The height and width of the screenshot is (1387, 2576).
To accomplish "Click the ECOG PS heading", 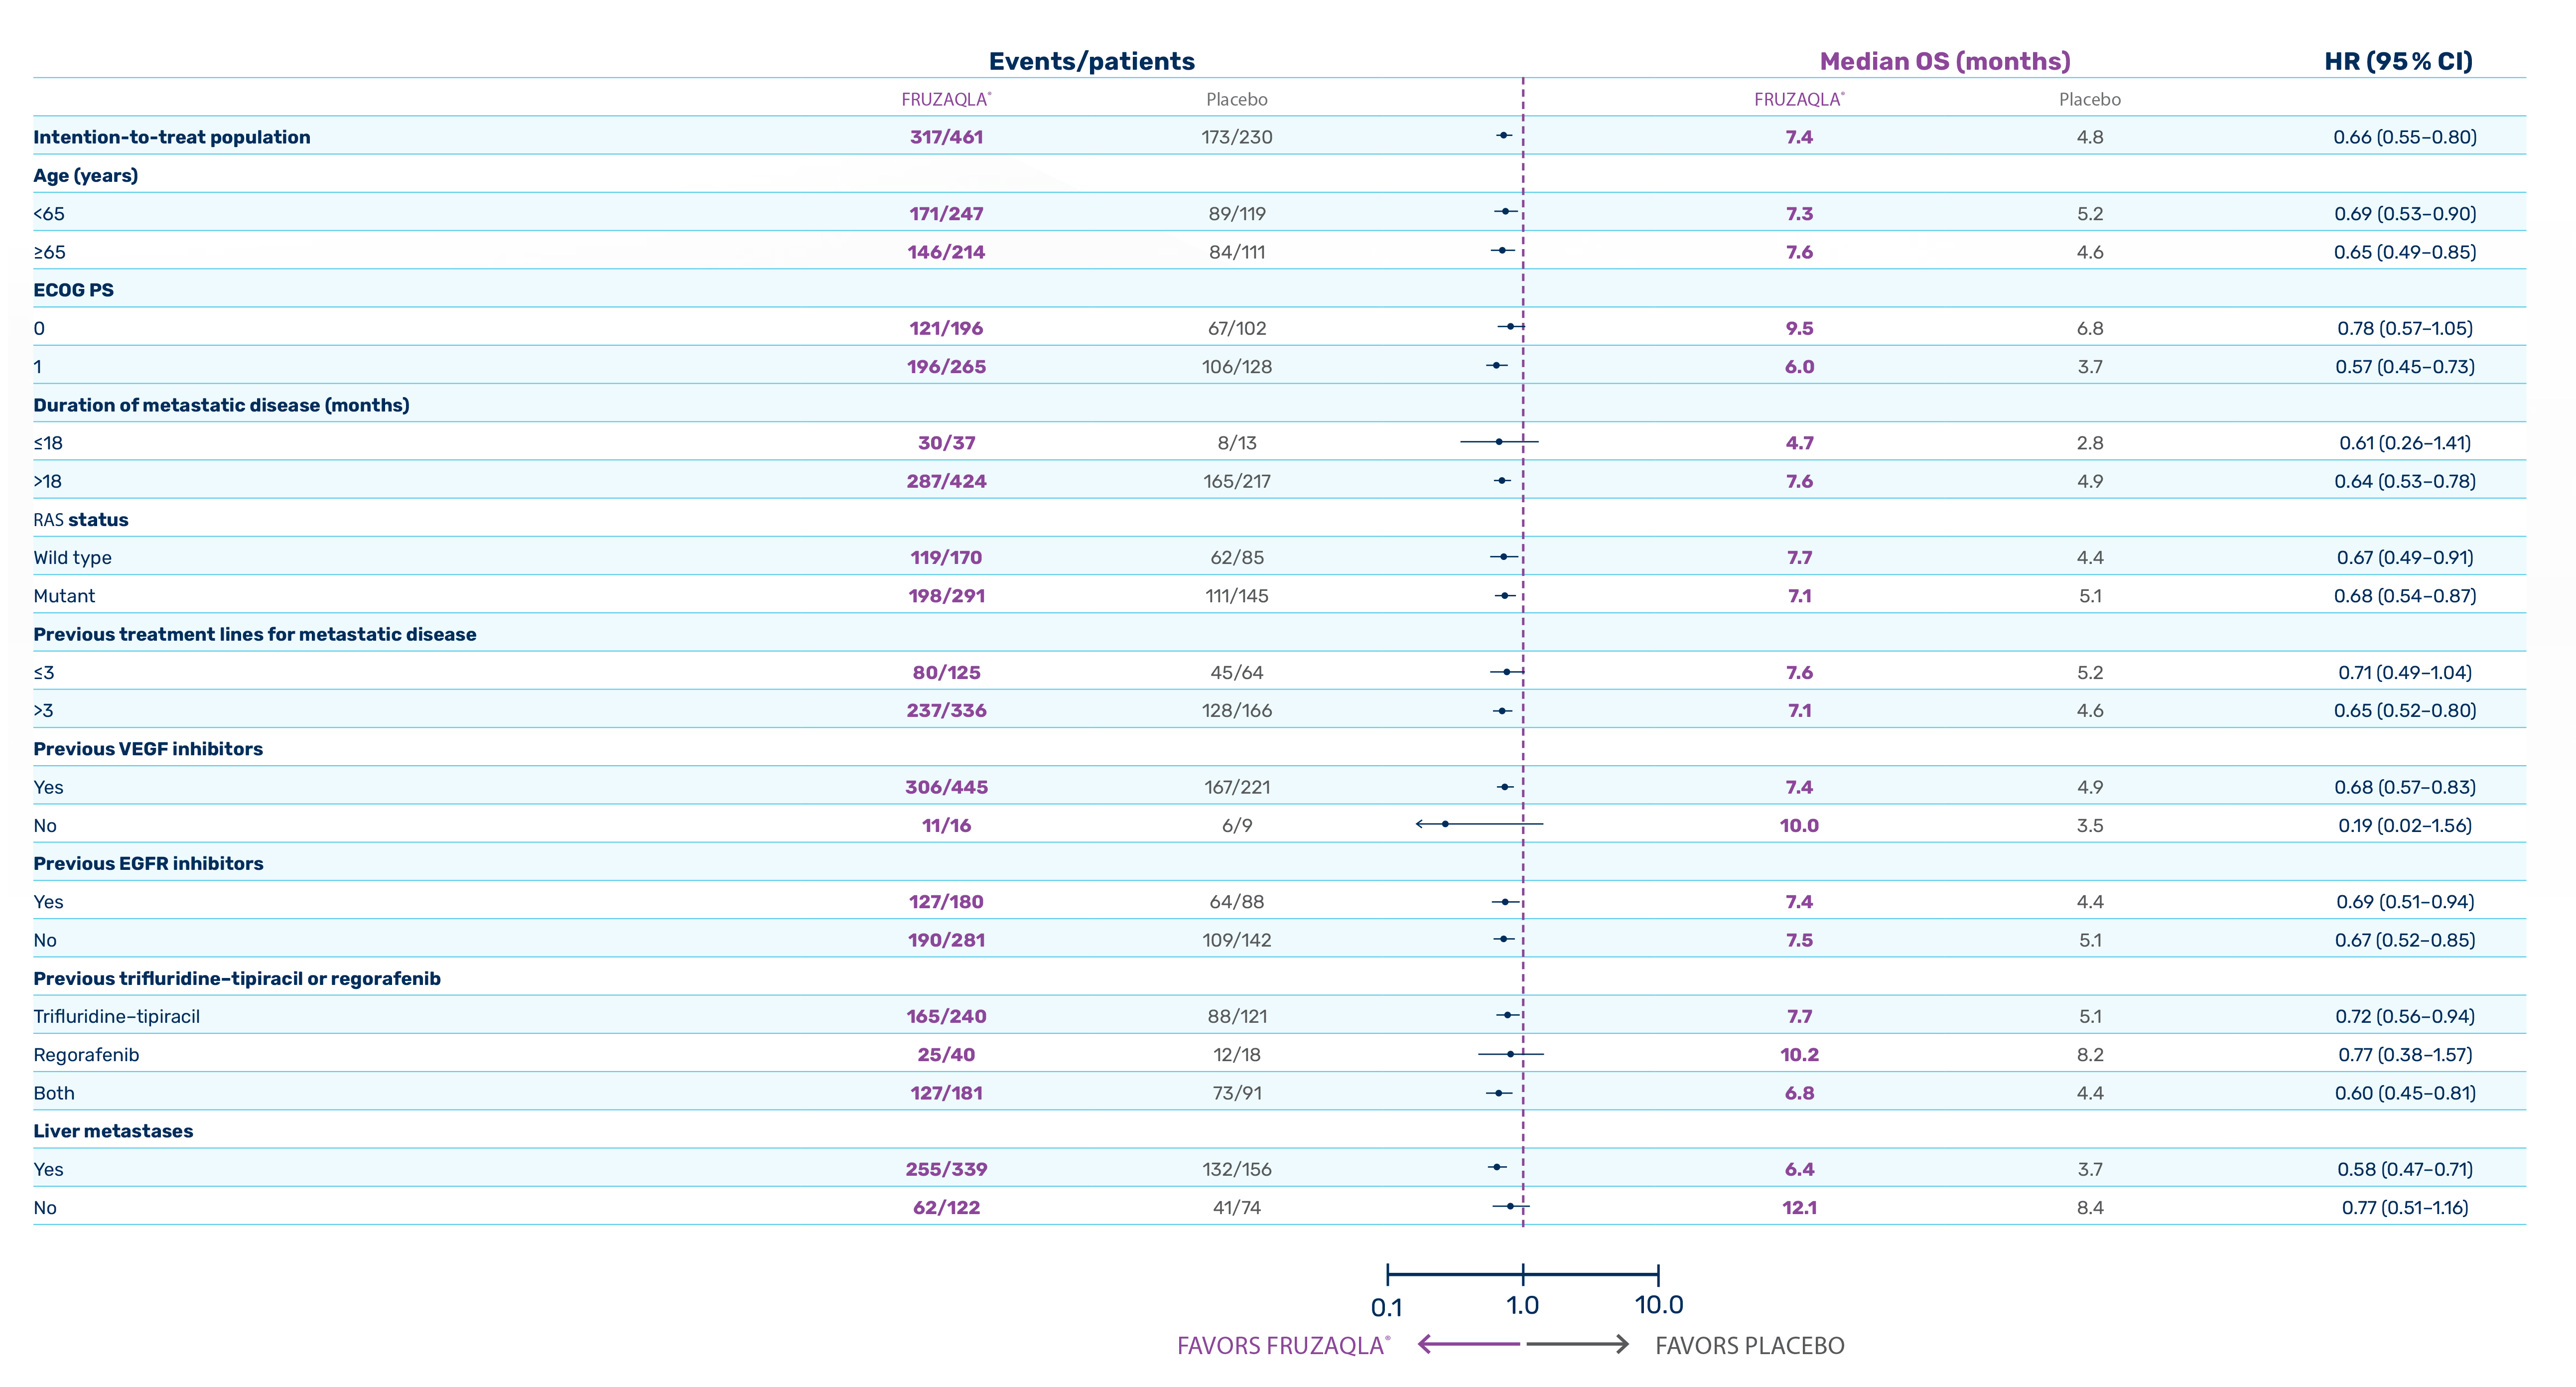I will coord(73,290).
